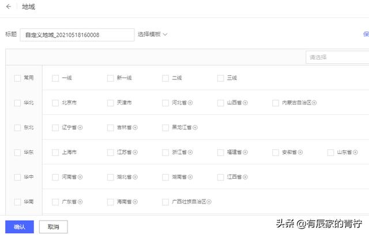Select the 上海市 checkbox
The width and height of the screenshot is (369, 235).
click(55, 153)
